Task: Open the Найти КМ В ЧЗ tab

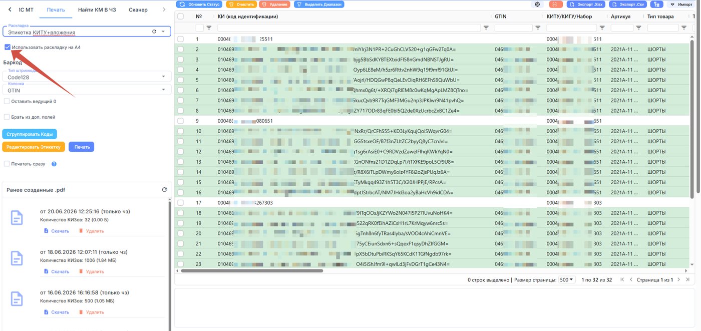Action: 97,10
